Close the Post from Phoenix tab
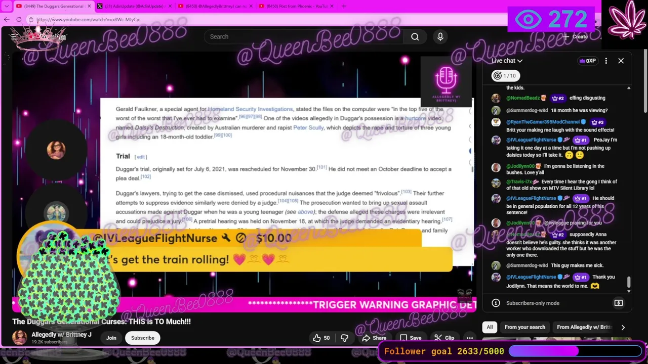Image resolution: width=648 pixels, height=364 pixels. pyautogui.click(x=332, y=6)
